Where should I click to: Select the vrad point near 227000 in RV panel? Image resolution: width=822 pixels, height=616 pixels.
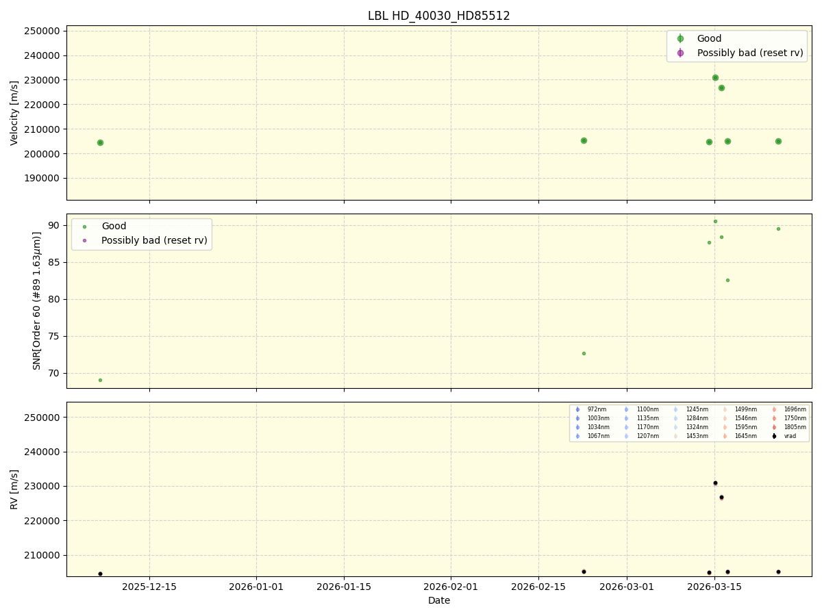point(721,497)
